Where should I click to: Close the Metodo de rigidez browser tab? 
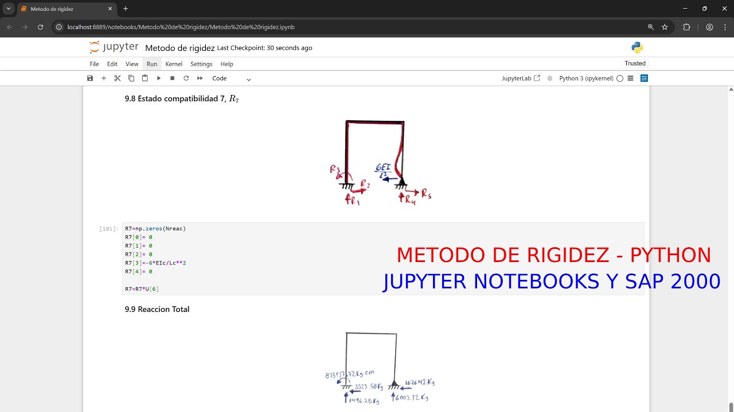tap(110, 9)
